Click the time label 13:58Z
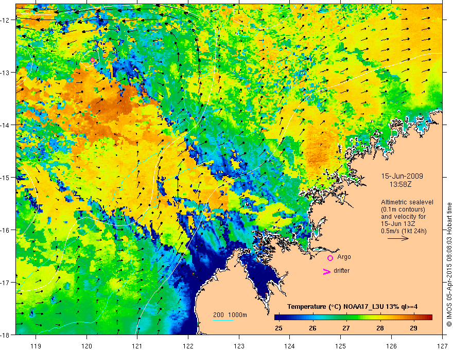The height and width of the screenshot is (350, 453). click(x=400, y=184)
